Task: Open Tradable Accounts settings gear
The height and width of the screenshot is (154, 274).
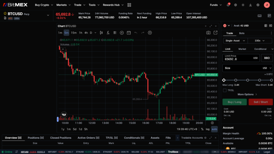Action: 205,138
